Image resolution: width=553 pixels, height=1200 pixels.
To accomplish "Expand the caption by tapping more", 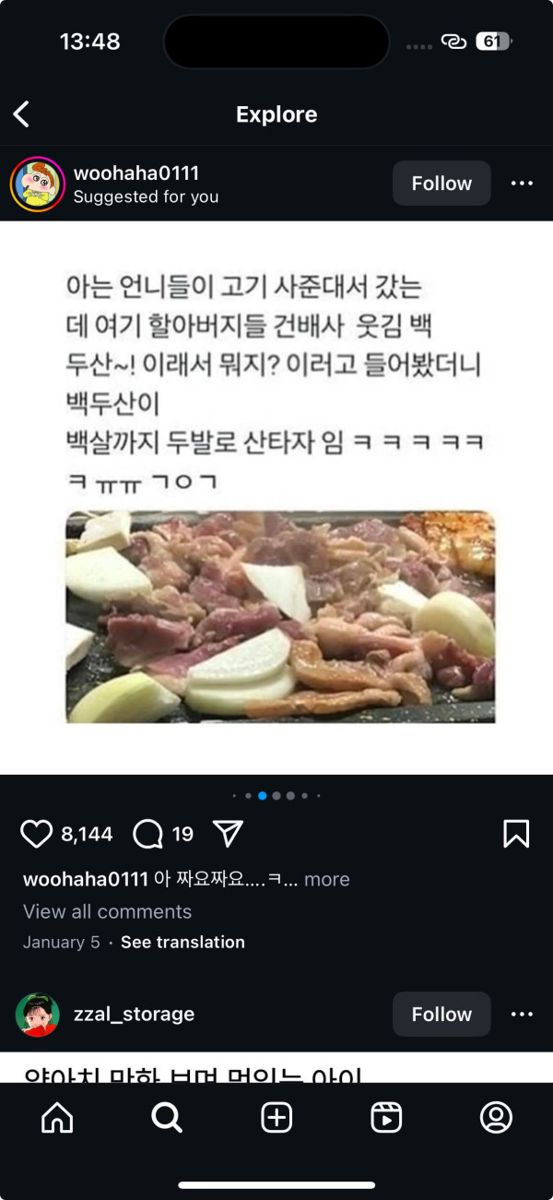I will click(x=327, y=879).
